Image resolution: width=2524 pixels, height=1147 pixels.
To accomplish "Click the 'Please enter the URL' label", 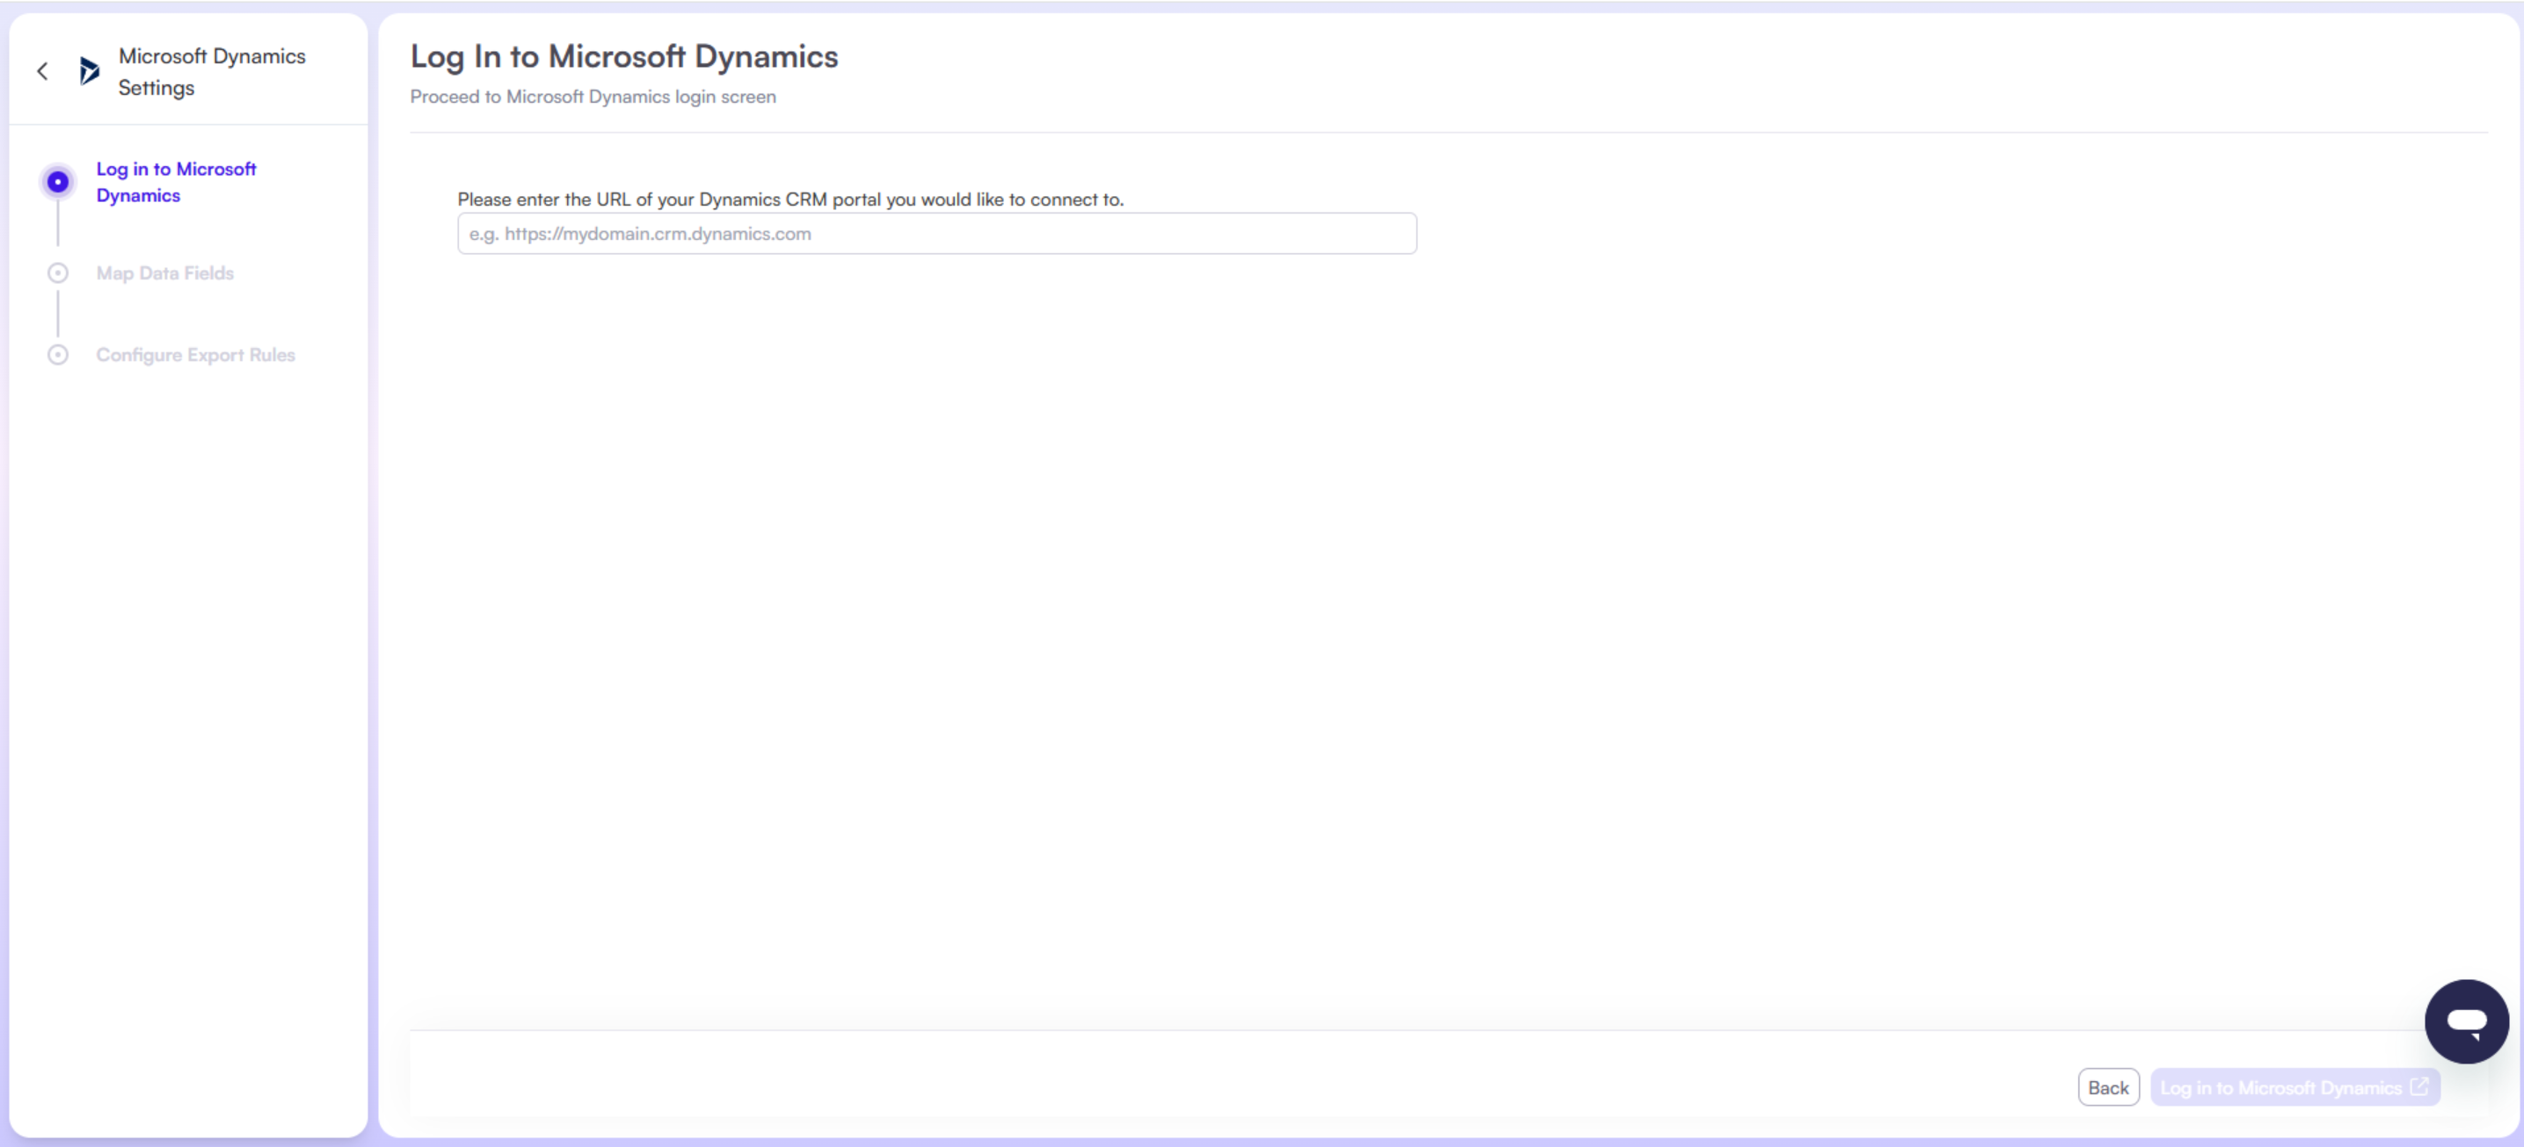I will [789, 200].
